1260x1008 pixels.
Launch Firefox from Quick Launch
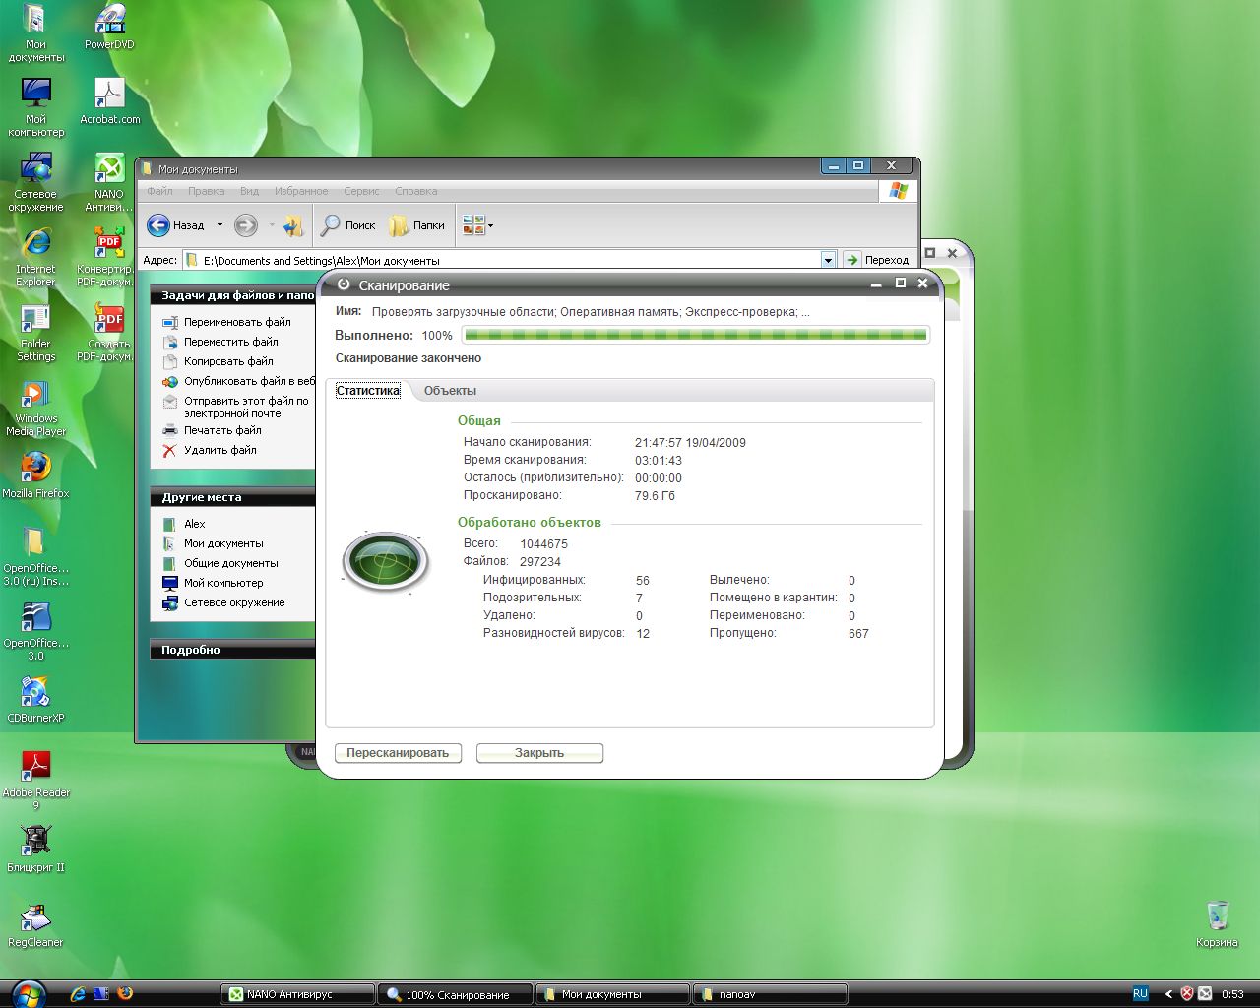tap(125, 994)
